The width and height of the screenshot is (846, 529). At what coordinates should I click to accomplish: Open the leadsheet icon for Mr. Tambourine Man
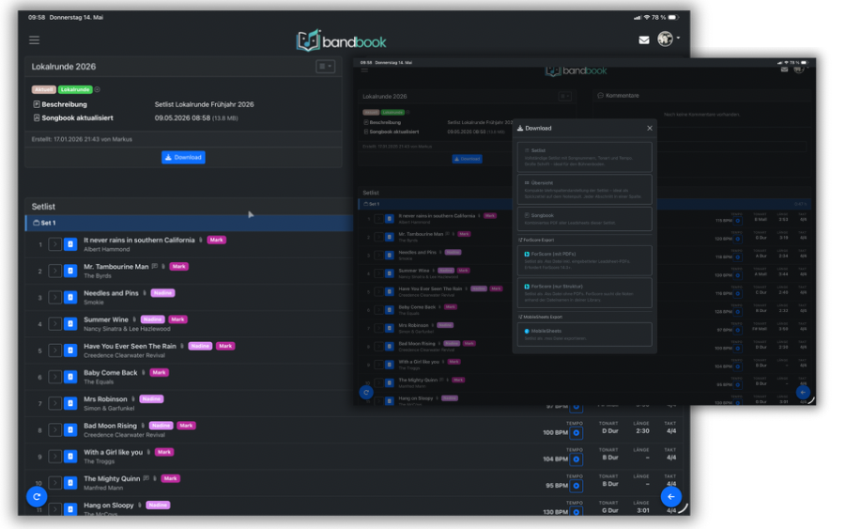(70, 271)
